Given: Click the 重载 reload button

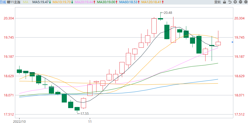Looking at the screenshot, I should (x=218, y=2).
